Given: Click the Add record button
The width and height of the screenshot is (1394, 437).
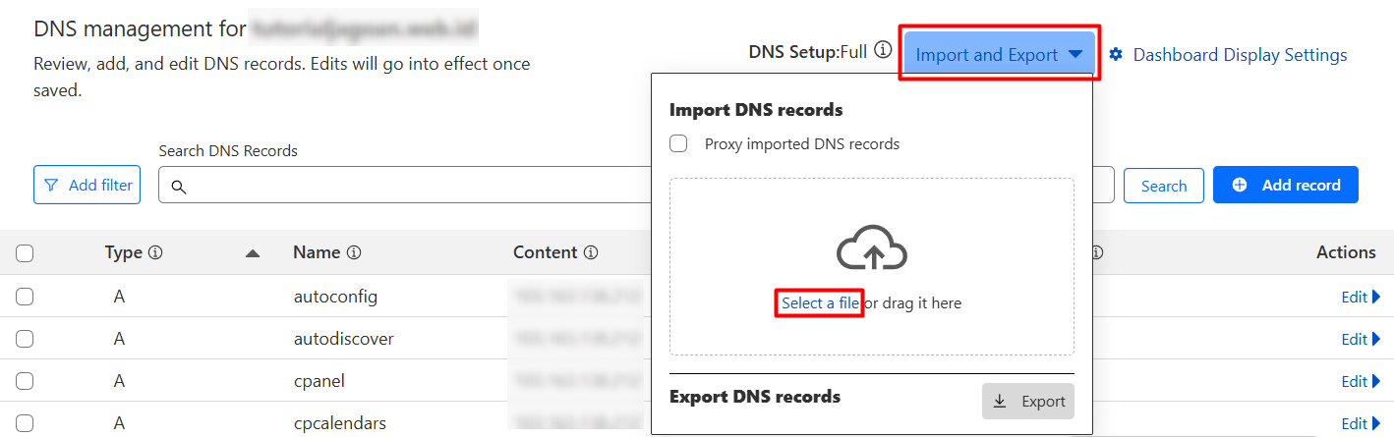Looking at the screenshot, I should 1286,185.
